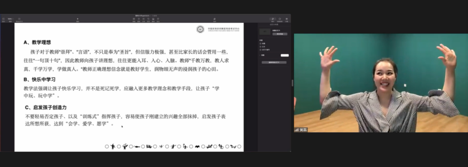468x167 pixels.
Task: Switch to the Format inspector tab
Action: pyautogui.click(x=273, y=19)
